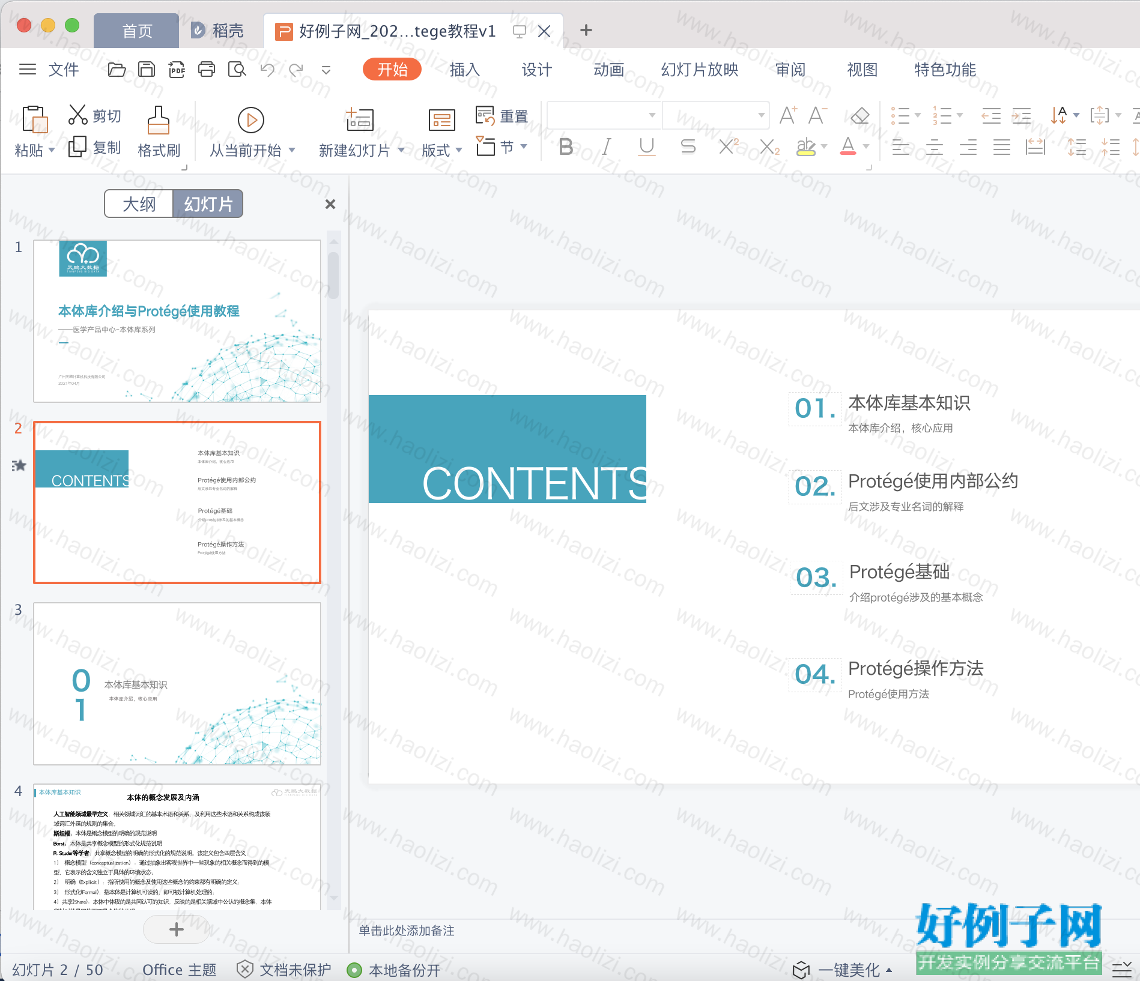Click the save disk icon

tap(147, 70)
